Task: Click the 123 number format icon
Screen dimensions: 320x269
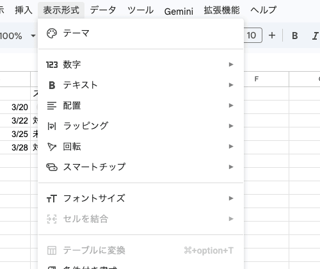Action: (x=52, y=65)
